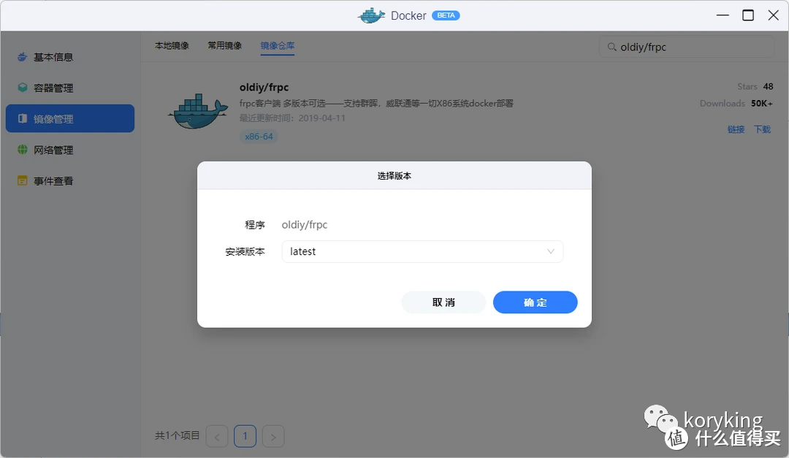Switch to the 常用镜像 tab
Viewport: 789px width, 458px height.
225,46
